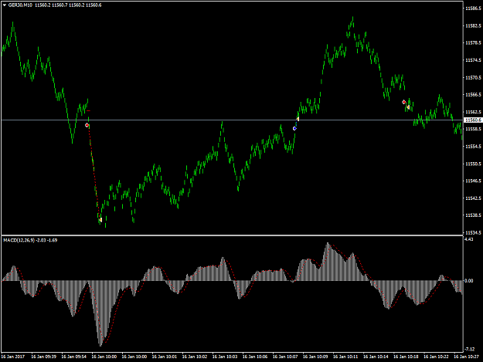
Task: Click price scale value 11546.5
Action: pyautogui.click(x=473, y=181)
